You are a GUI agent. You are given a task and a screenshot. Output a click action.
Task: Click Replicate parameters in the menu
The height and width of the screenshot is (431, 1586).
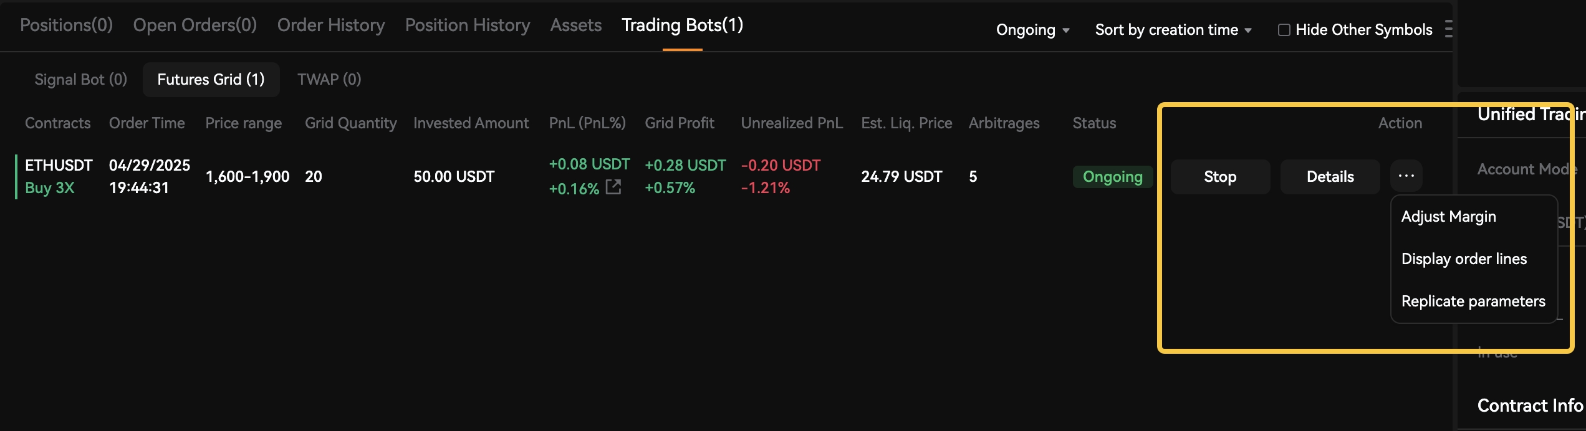[x=1473, y=301]
